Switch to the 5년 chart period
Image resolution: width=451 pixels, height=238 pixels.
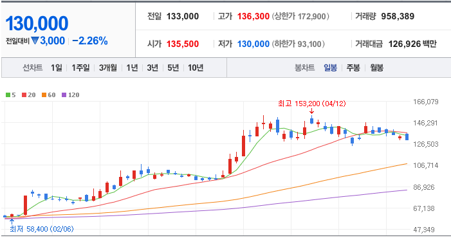tap(173, 68)
